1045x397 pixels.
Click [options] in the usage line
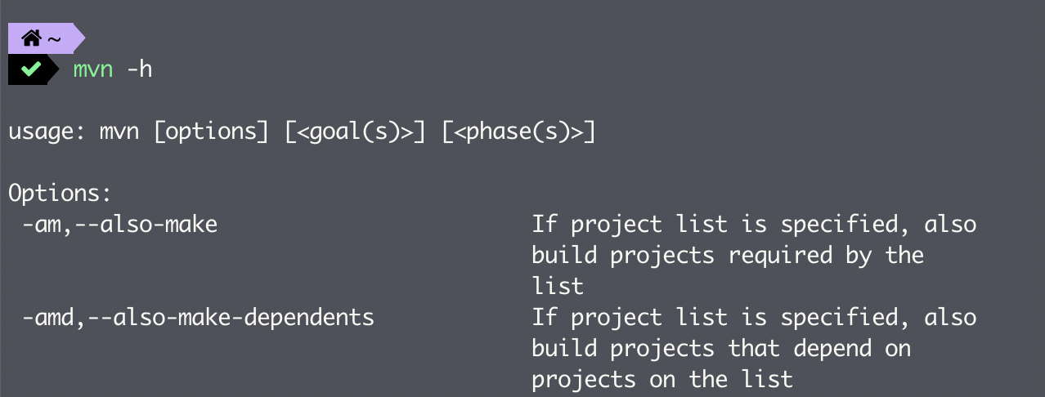(211, 132)
